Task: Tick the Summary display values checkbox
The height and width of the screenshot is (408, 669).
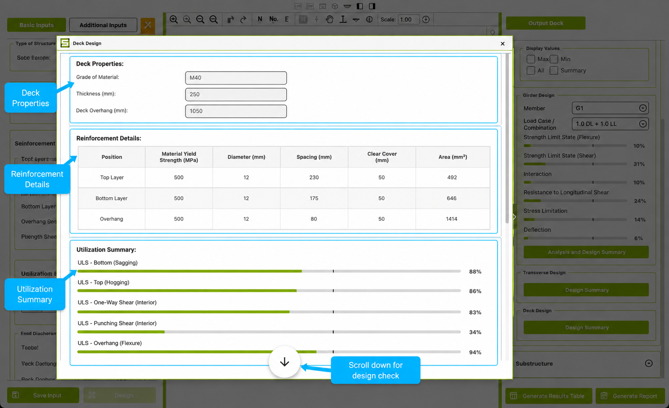Action: tap(554, 70)
